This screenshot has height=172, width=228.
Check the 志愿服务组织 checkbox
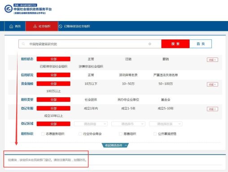pos(43,134)
